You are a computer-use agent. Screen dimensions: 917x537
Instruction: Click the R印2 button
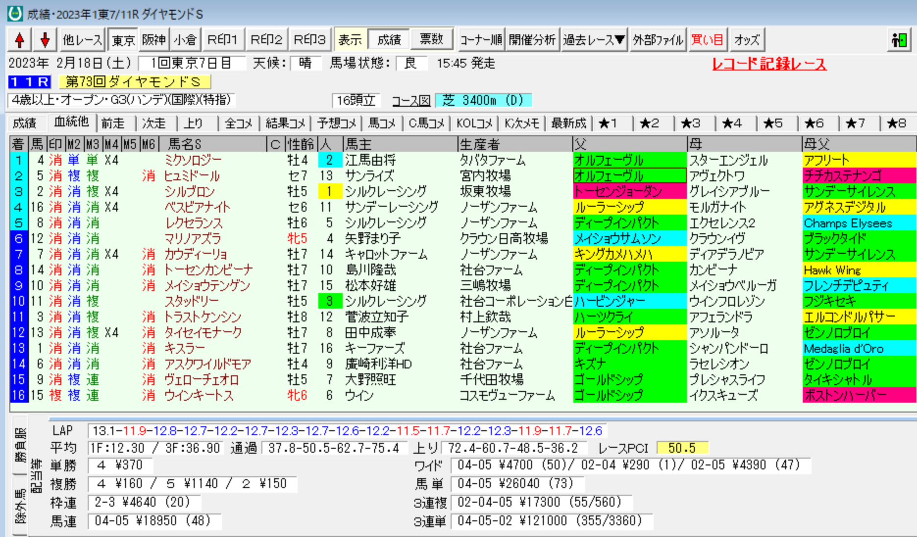pyautogui.click(x=266, y=40)
